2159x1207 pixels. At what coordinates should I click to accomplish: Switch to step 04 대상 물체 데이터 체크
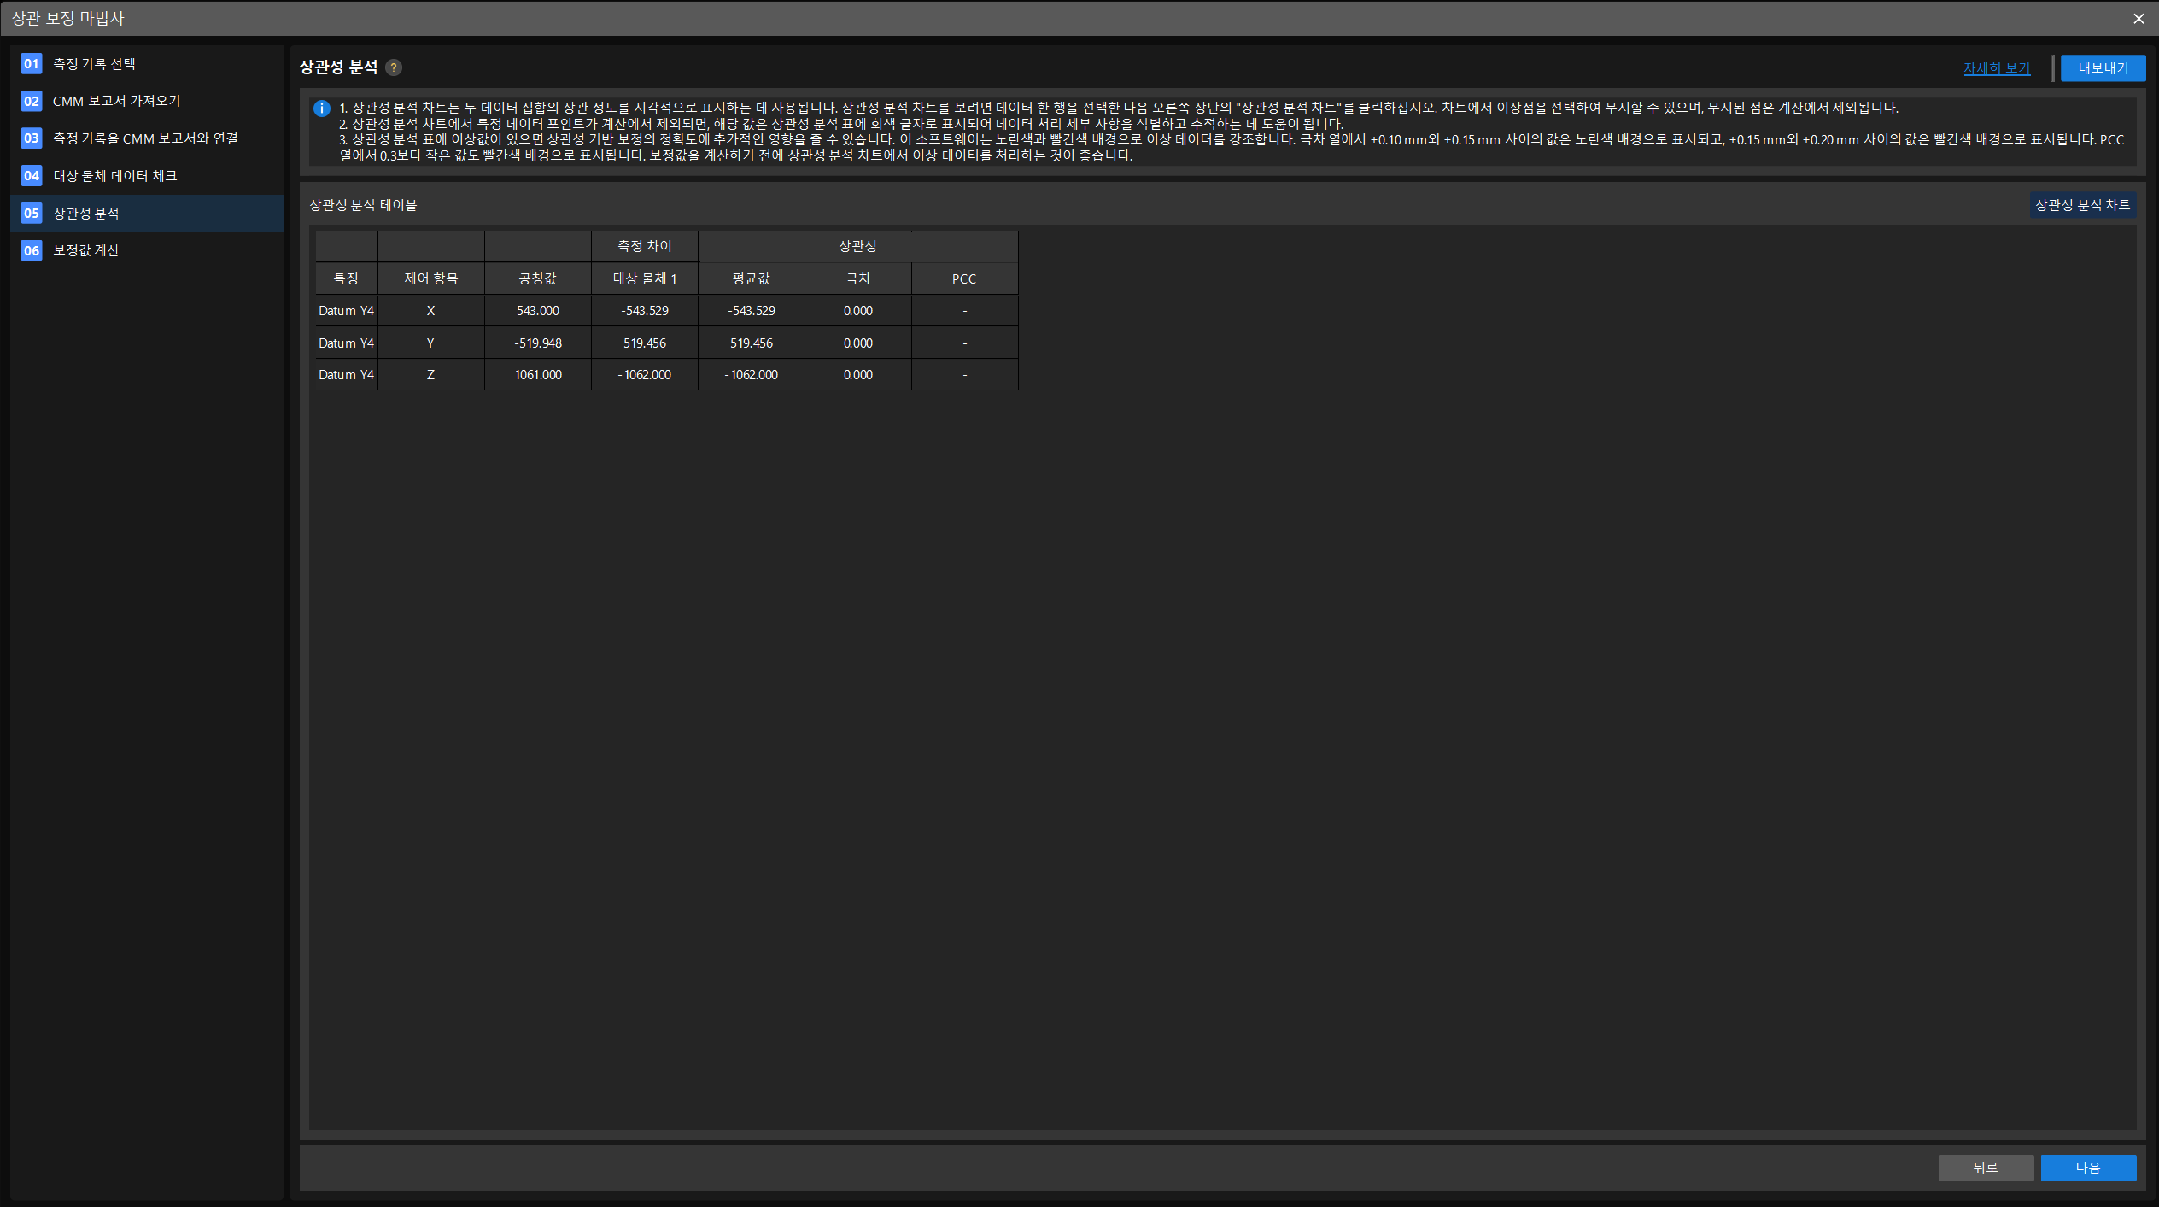click(147, 176)
